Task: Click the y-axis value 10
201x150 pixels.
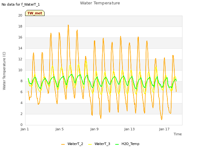Action: (20, 70)
